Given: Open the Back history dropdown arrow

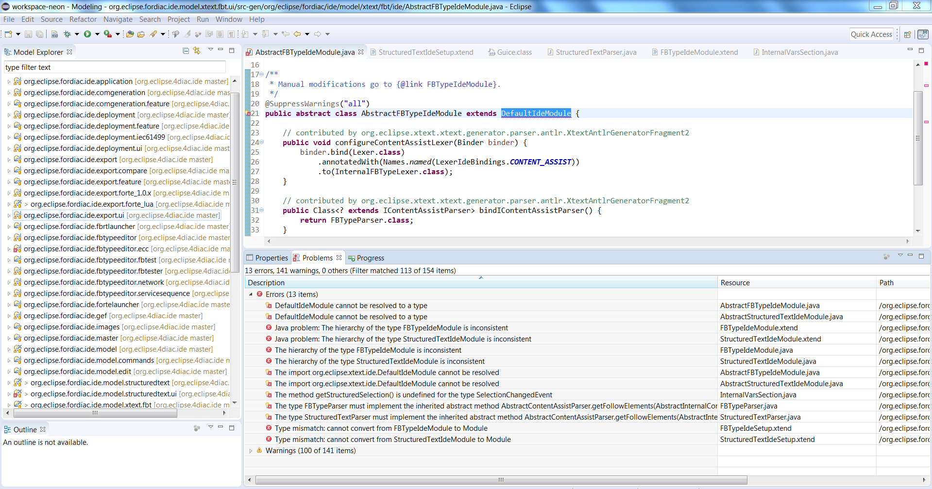Looking at the screenshot, I should [307, 34].
